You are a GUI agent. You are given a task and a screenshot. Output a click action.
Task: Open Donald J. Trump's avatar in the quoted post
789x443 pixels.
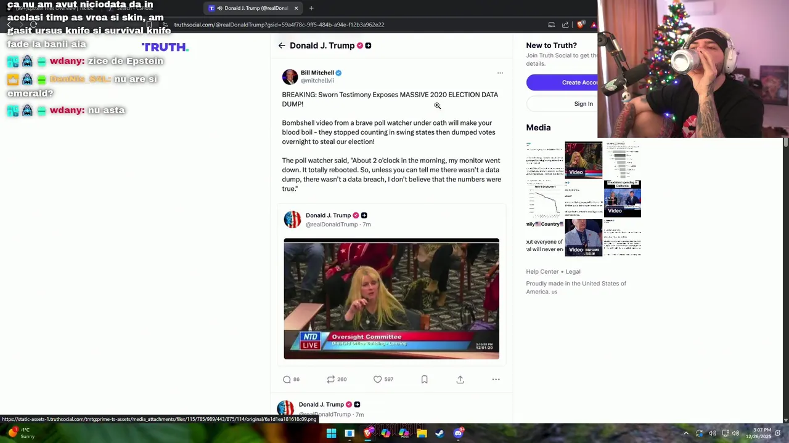(292, 219)
